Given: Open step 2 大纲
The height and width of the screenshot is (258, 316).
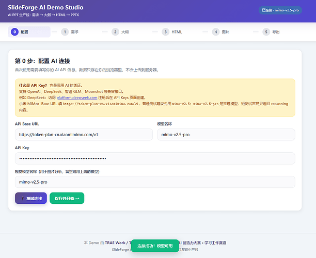Looking at the screenshot, I should coord(120,32).
